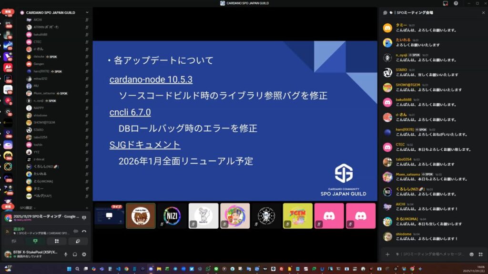The width and height of the screenshot is (488, 274).
Task: Close the SPOミーティング会場 chat panel
Action: tap(483, 13)
